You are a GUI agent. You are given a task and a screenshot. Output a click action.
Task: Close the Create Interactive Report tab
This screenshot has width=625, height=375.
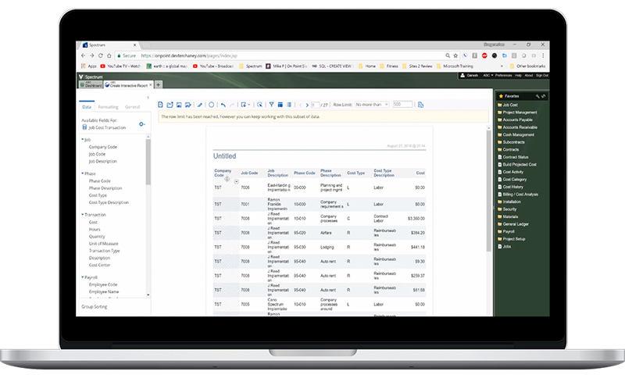click(x=151, y=84)
